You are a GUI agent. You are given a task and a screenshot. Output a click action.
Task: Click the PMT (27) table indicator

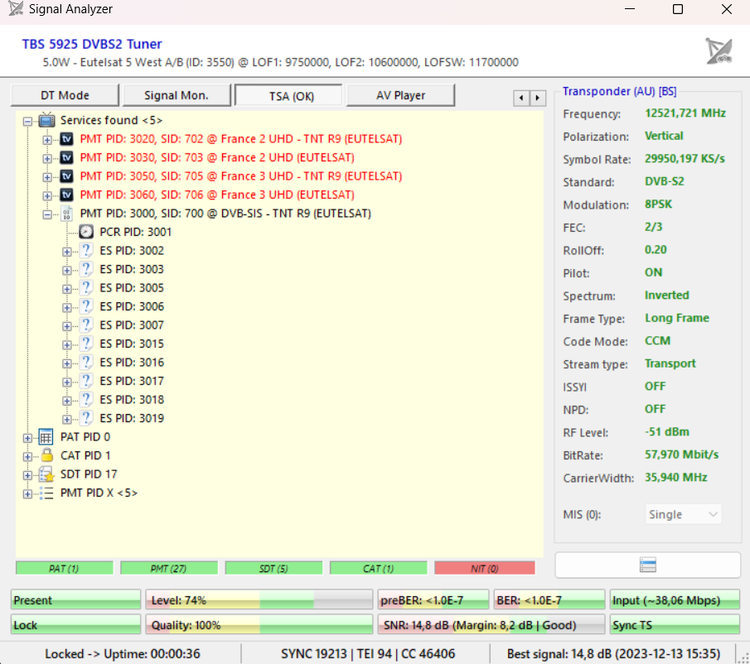pos(169,568)
